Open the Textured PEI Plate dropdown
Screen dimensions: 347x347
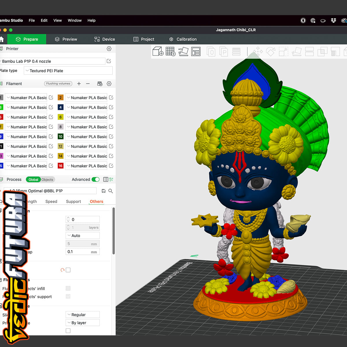point(68,71)
